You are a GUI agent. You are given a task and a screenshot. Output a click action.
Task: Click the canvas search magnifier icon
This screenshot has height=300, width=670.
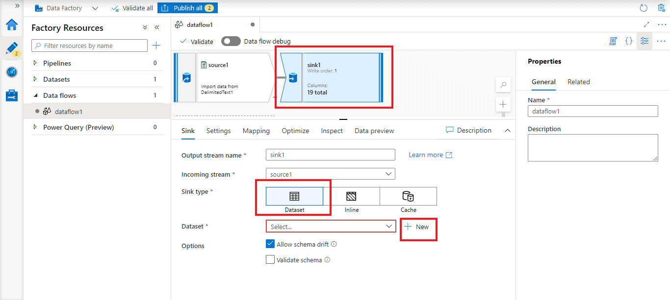(x=503, y=85)
